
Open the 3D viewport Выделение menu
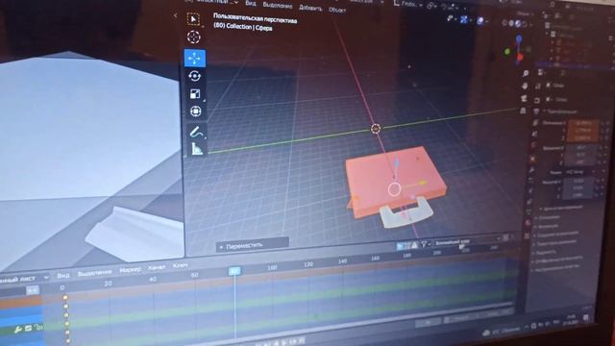[x=278, y=6]
